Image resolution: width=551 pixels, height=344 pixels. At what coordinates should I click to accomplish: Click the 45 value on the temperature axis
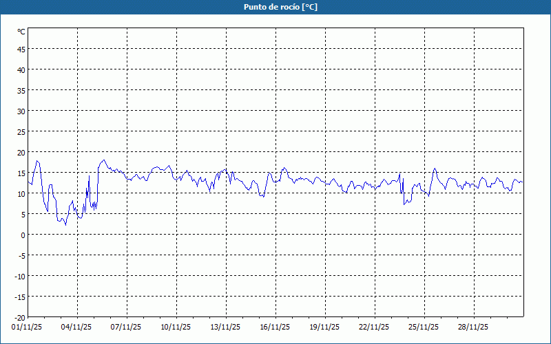tap(21, 50)
